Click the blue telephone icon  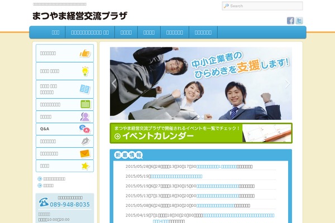click(x=44, y=202)
